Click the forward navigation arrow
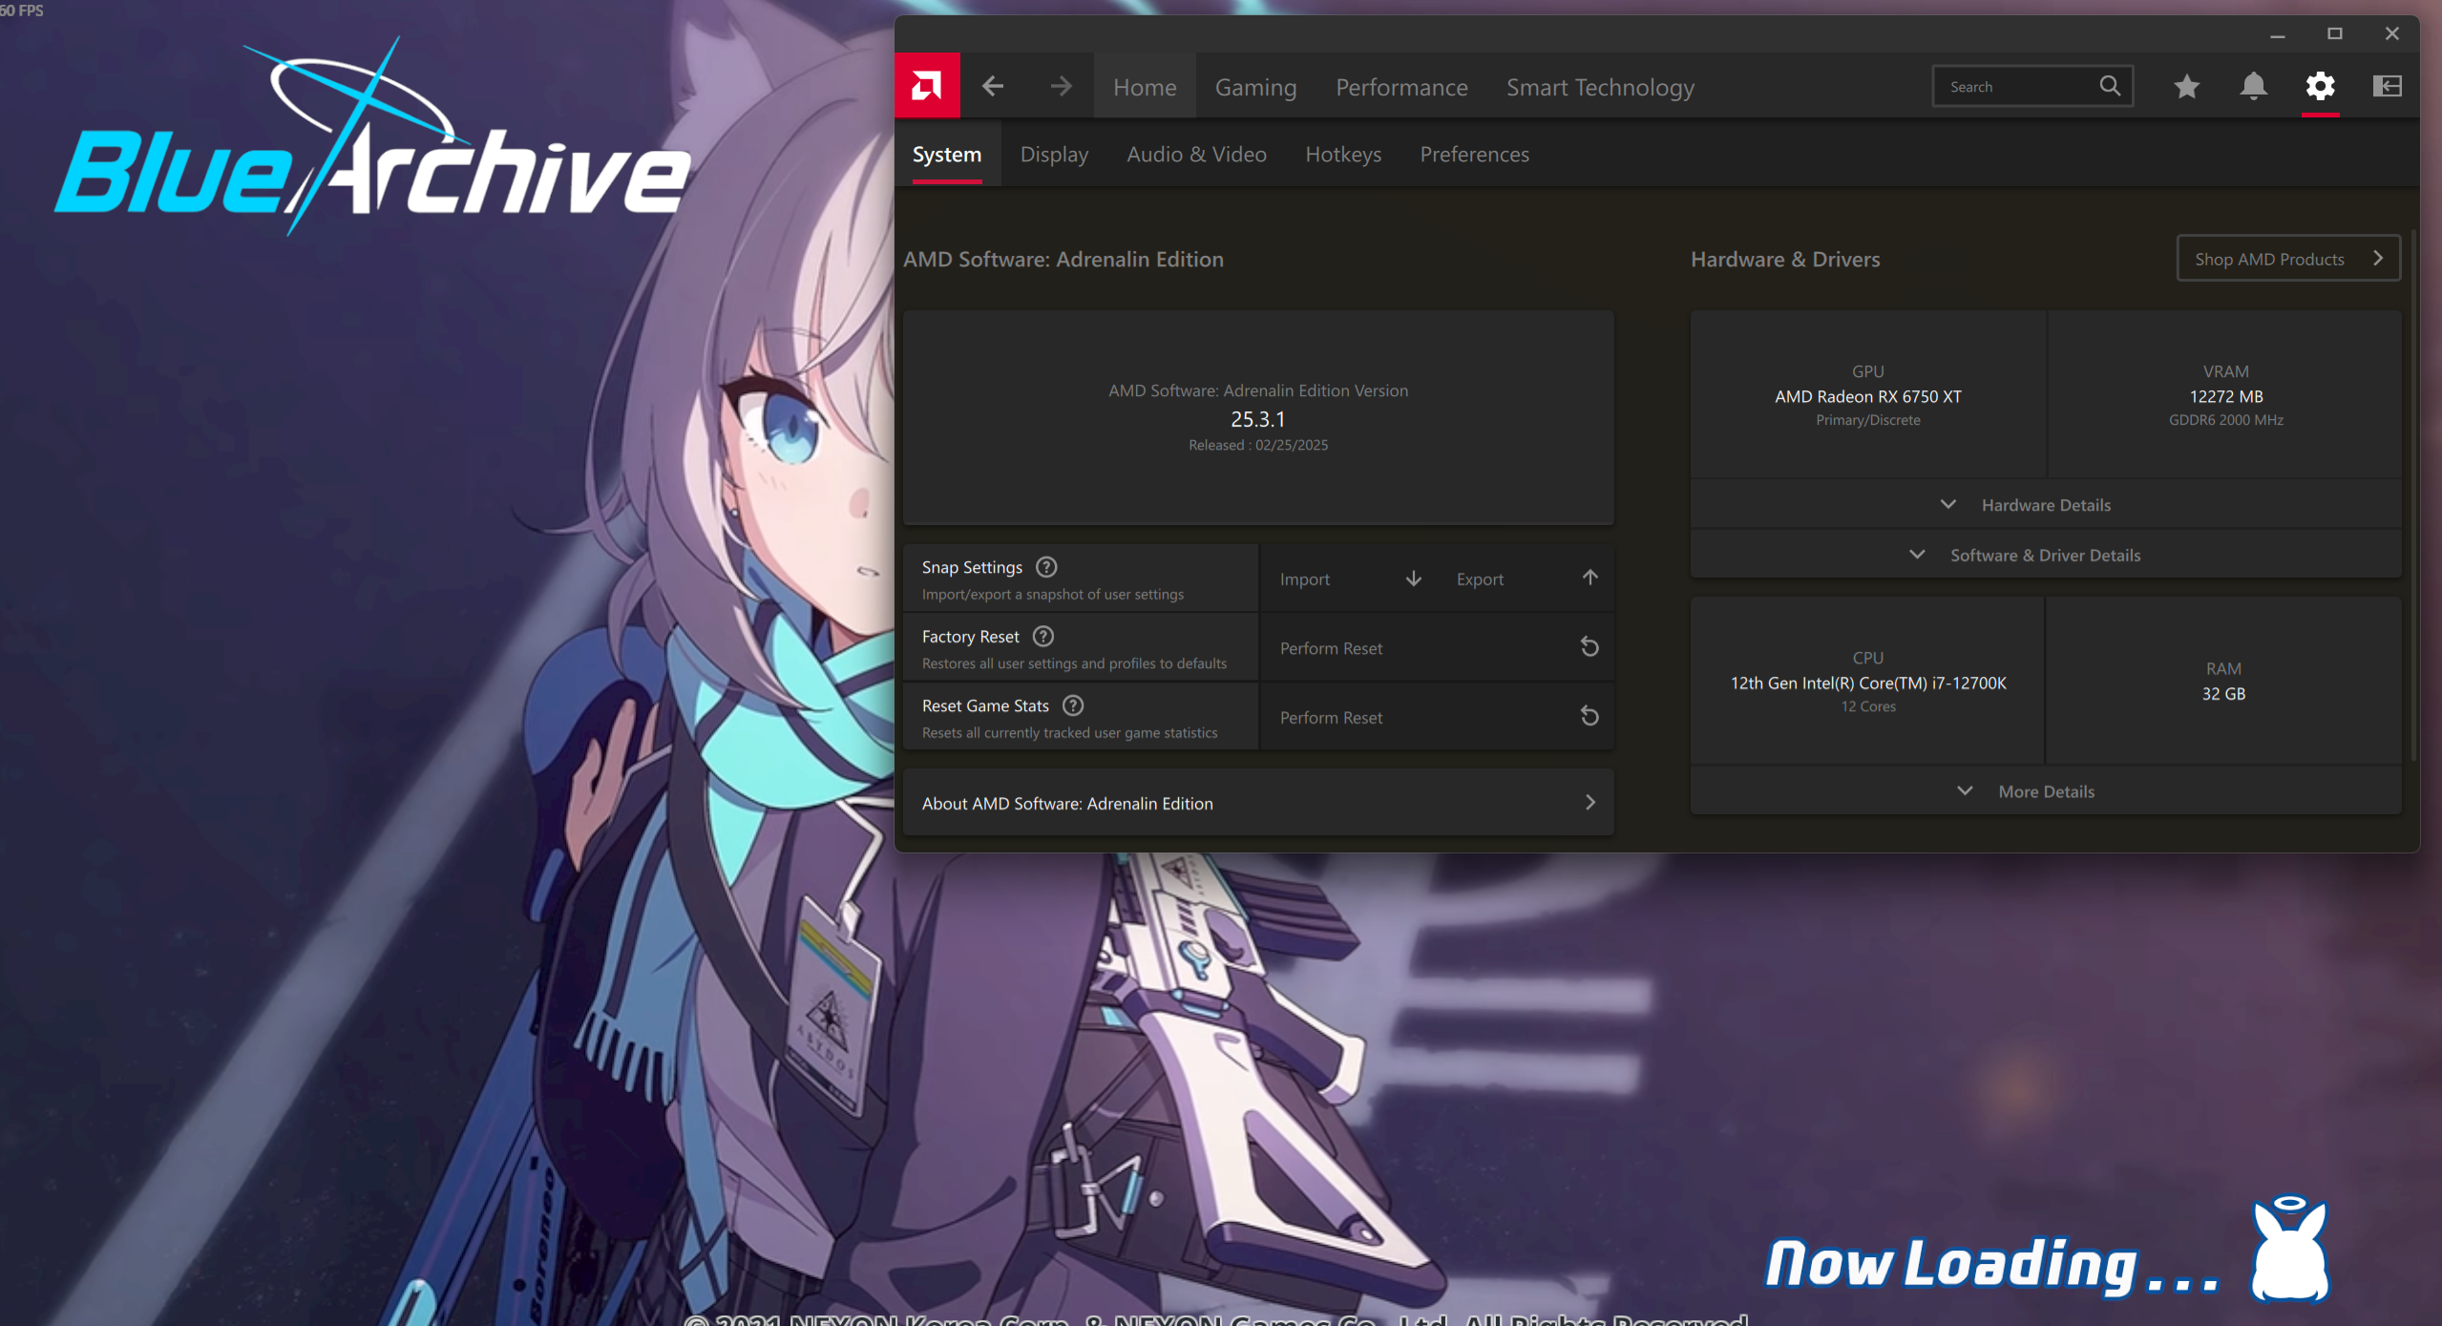The height and width of the screenshot is (1326, 2442). tap(1061, 86)
